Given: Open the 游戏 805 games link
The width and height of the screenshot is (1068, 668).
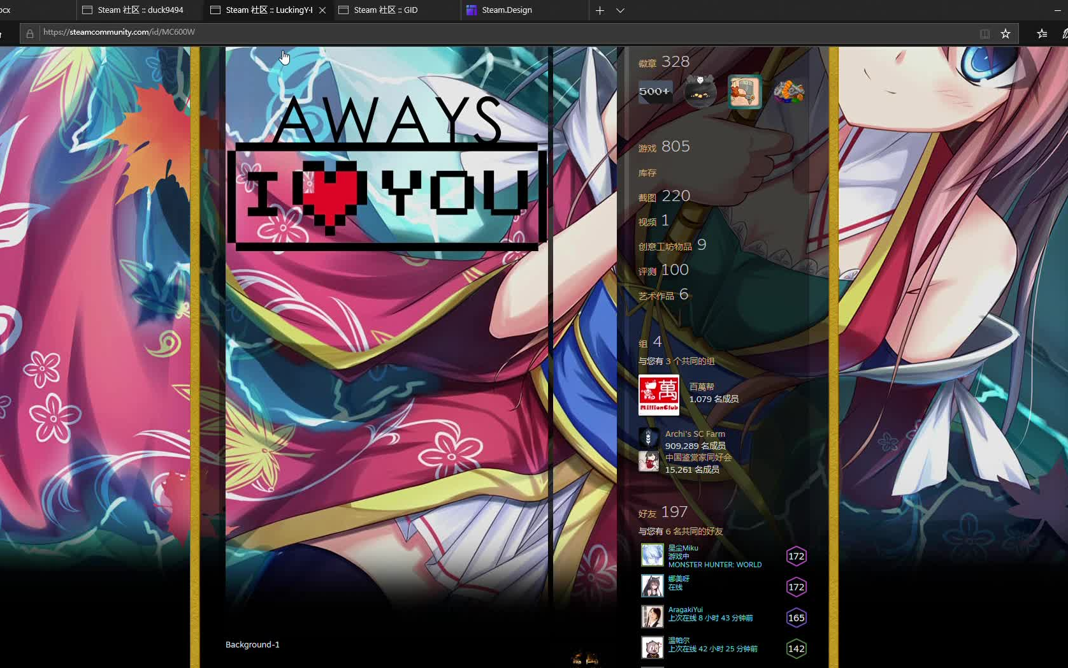Looking at the screenshot, I should click(664, 147).
